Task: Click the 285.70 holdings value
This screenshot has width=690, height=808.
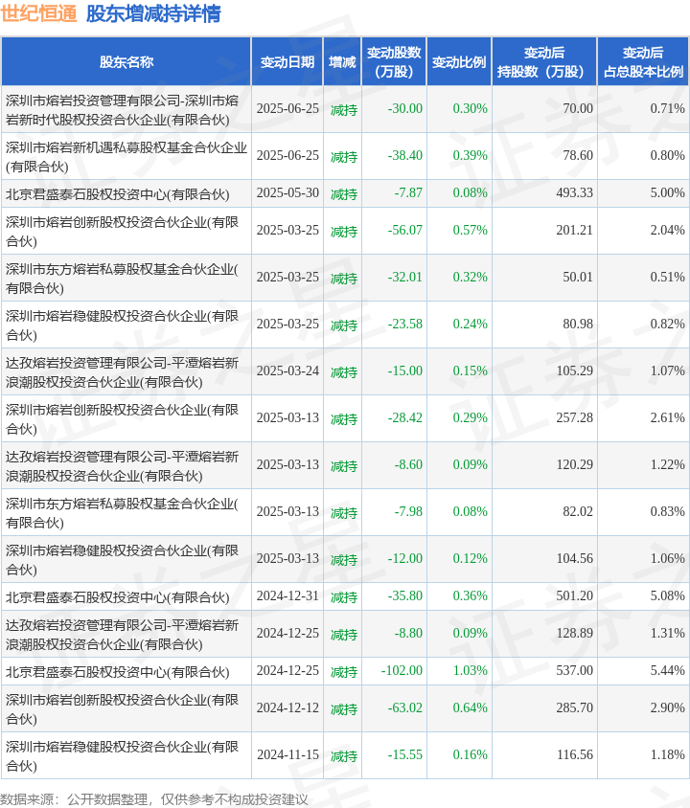Action: [574, 708]
